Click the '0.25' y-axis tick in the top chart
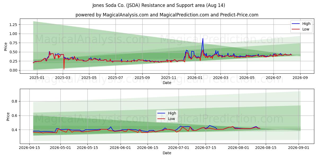This screenshot has width=318, height=159. click(13, 61)
